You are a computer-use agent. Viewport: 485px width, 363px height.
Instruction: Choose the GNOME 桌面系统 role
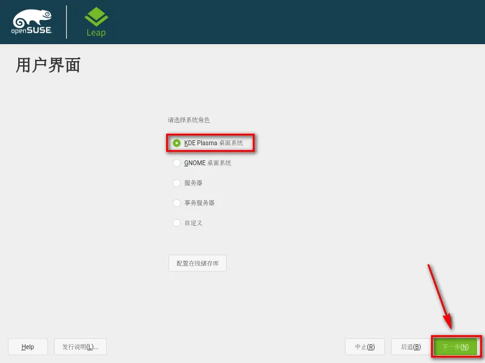(202, 163)
